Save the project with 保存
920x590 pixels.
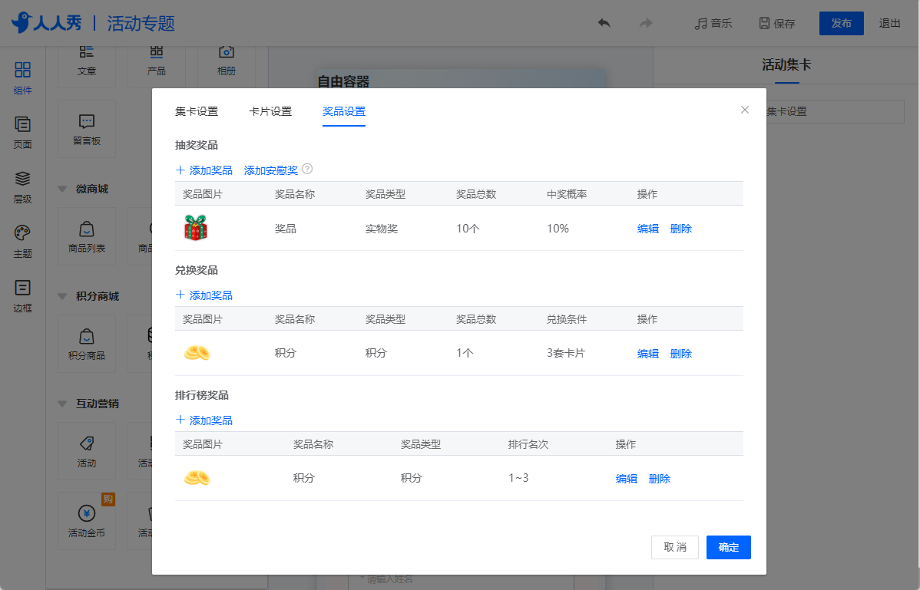pos(777,24)
